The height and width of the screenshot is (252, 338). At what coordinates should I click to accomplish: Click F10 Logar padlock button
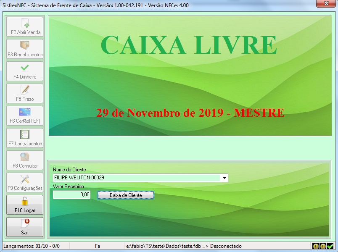point(25,205)
